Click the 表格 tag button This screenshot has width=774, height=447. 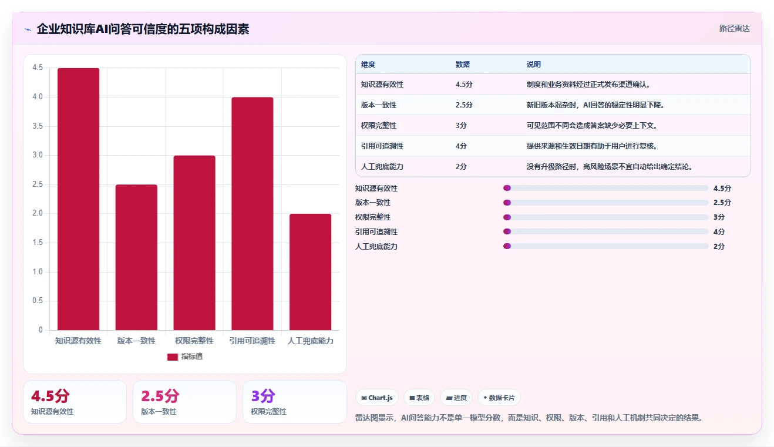tap(419, 398)
